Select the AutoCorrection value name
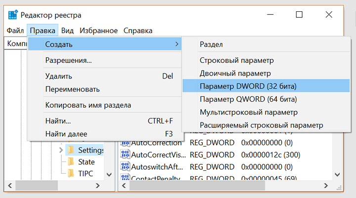This screenshot has height=198, width=356. pos(156,143)
